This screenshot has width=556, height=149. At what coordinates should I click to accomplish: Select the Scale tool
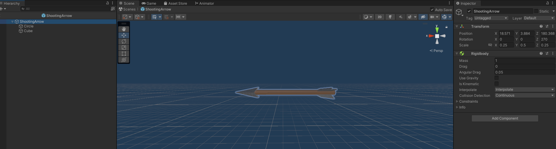(124, 48)
